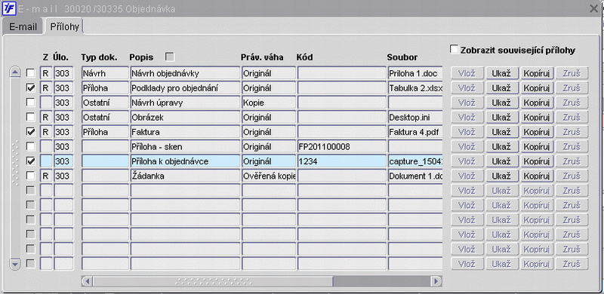Click the Práv. váha field Kopie
Screen dimensions: 604x294
tap(269, 103)
